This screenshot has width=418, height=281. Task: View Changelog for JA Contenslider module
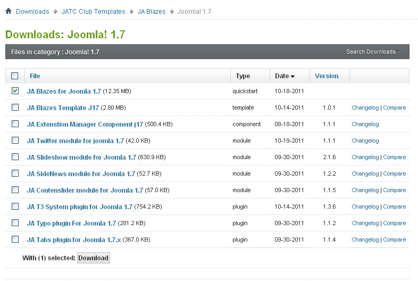[x=365, y=190]
